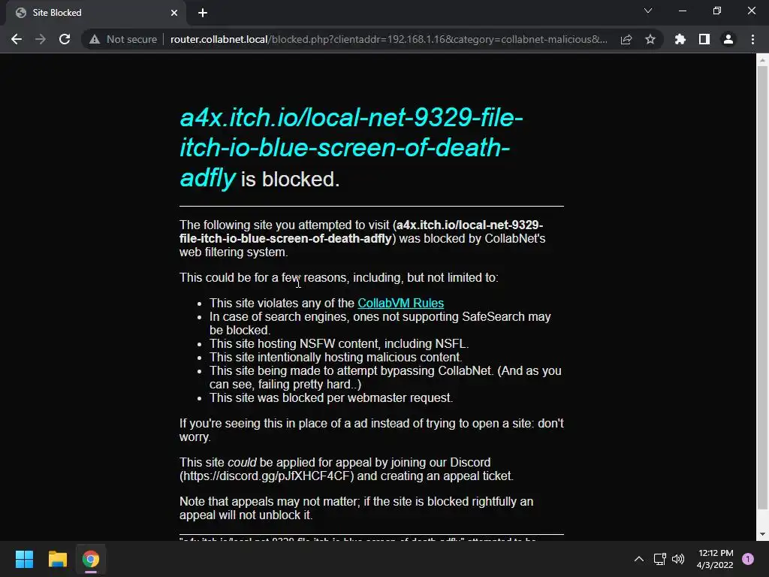
Task: Minimize the Chrome window
Action: 682,11
